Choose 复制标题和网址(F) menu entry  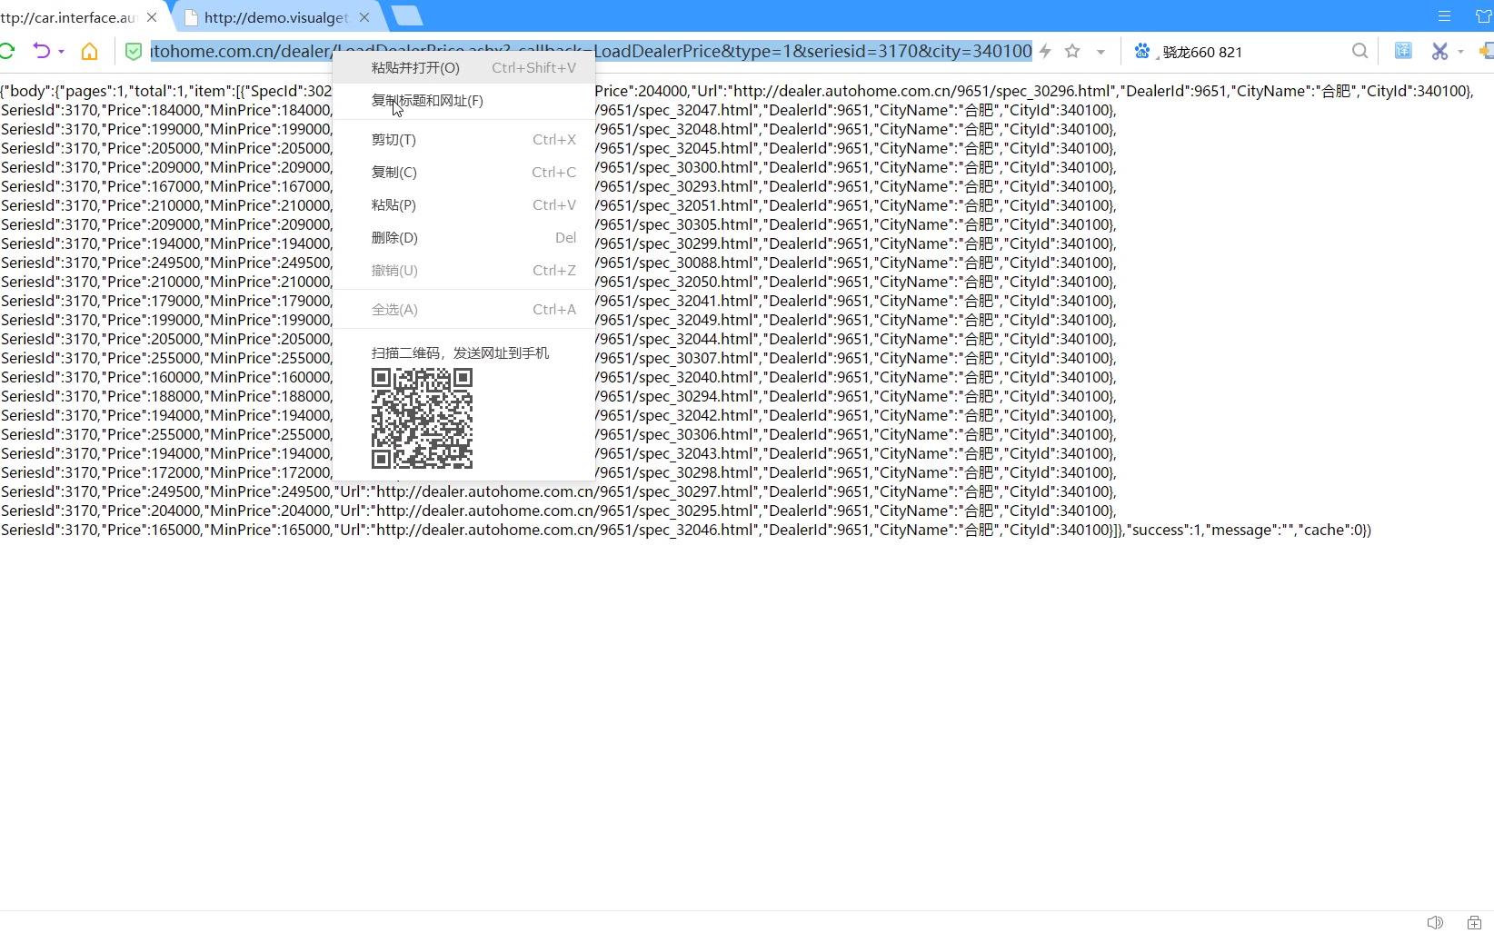click(x=463, y=101)
